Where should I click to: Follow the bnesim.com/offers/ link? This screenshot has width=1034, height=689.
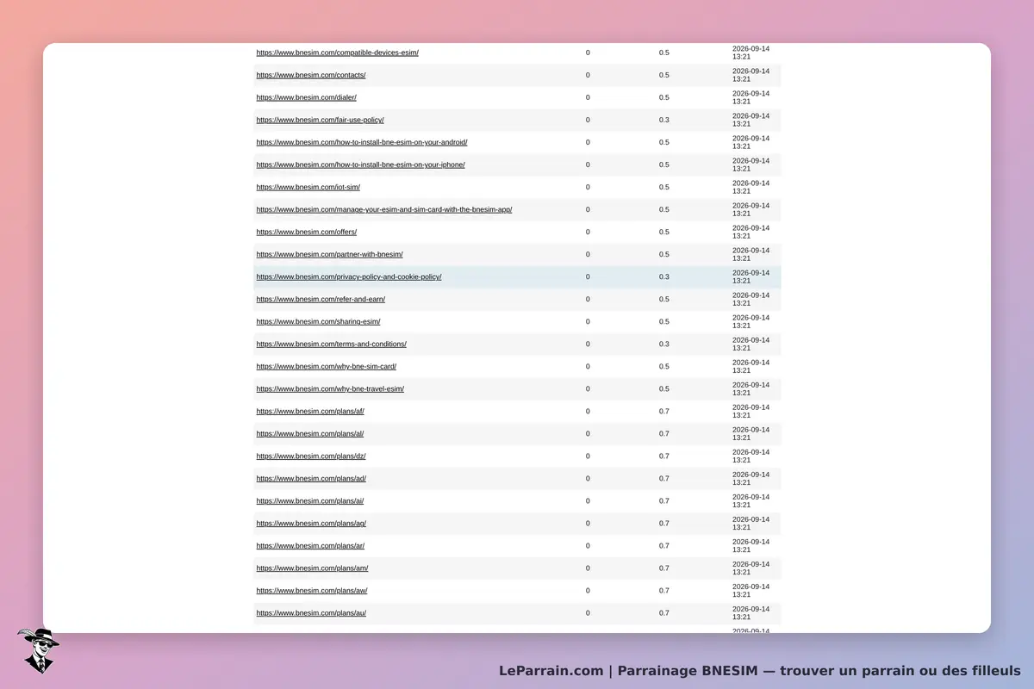coord(307,232)
